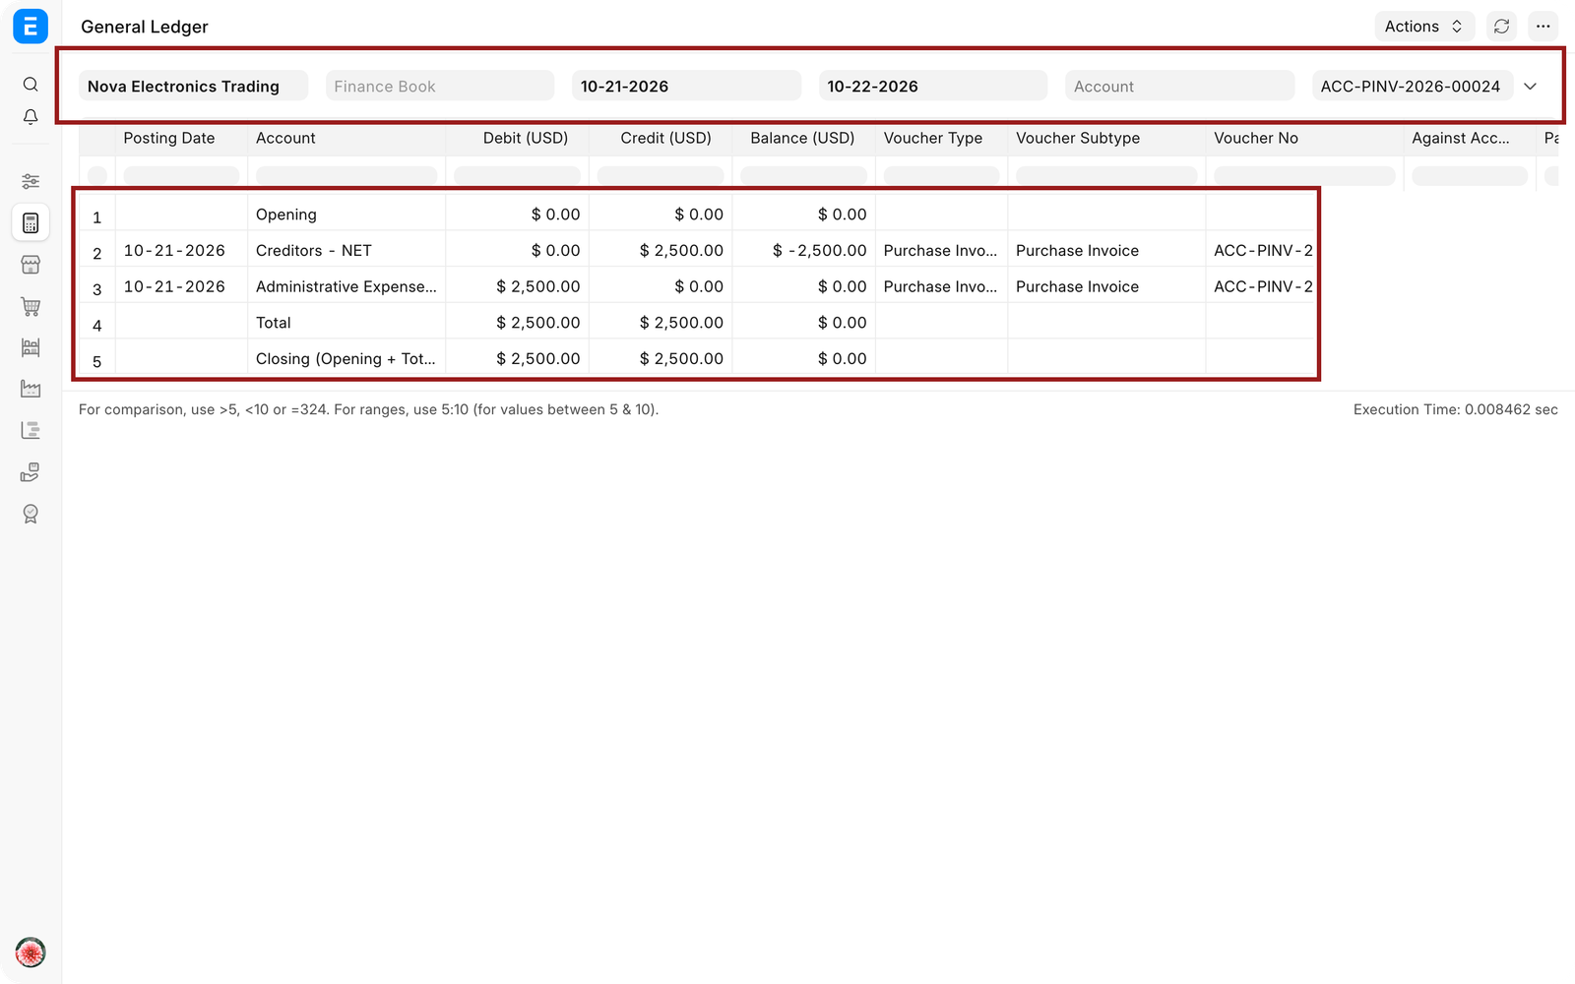Open voucher ACC-PINV-2 in Creditors row
This screenshot has height=984, width=1575.
tap(1263, 250)
